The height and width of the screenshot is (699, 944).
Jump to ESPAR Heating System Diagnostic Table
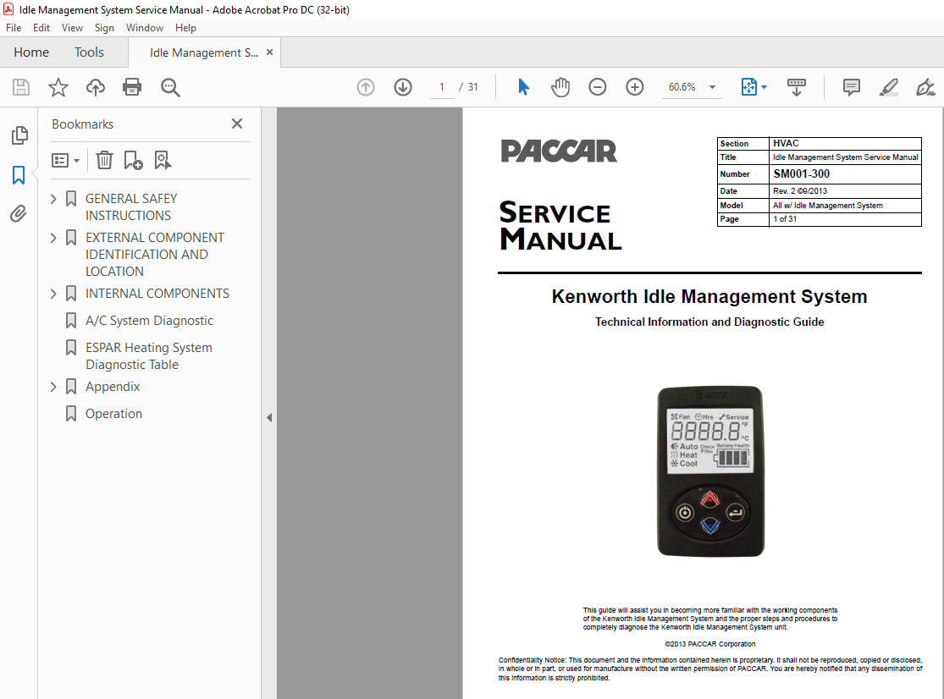point(149,356)
